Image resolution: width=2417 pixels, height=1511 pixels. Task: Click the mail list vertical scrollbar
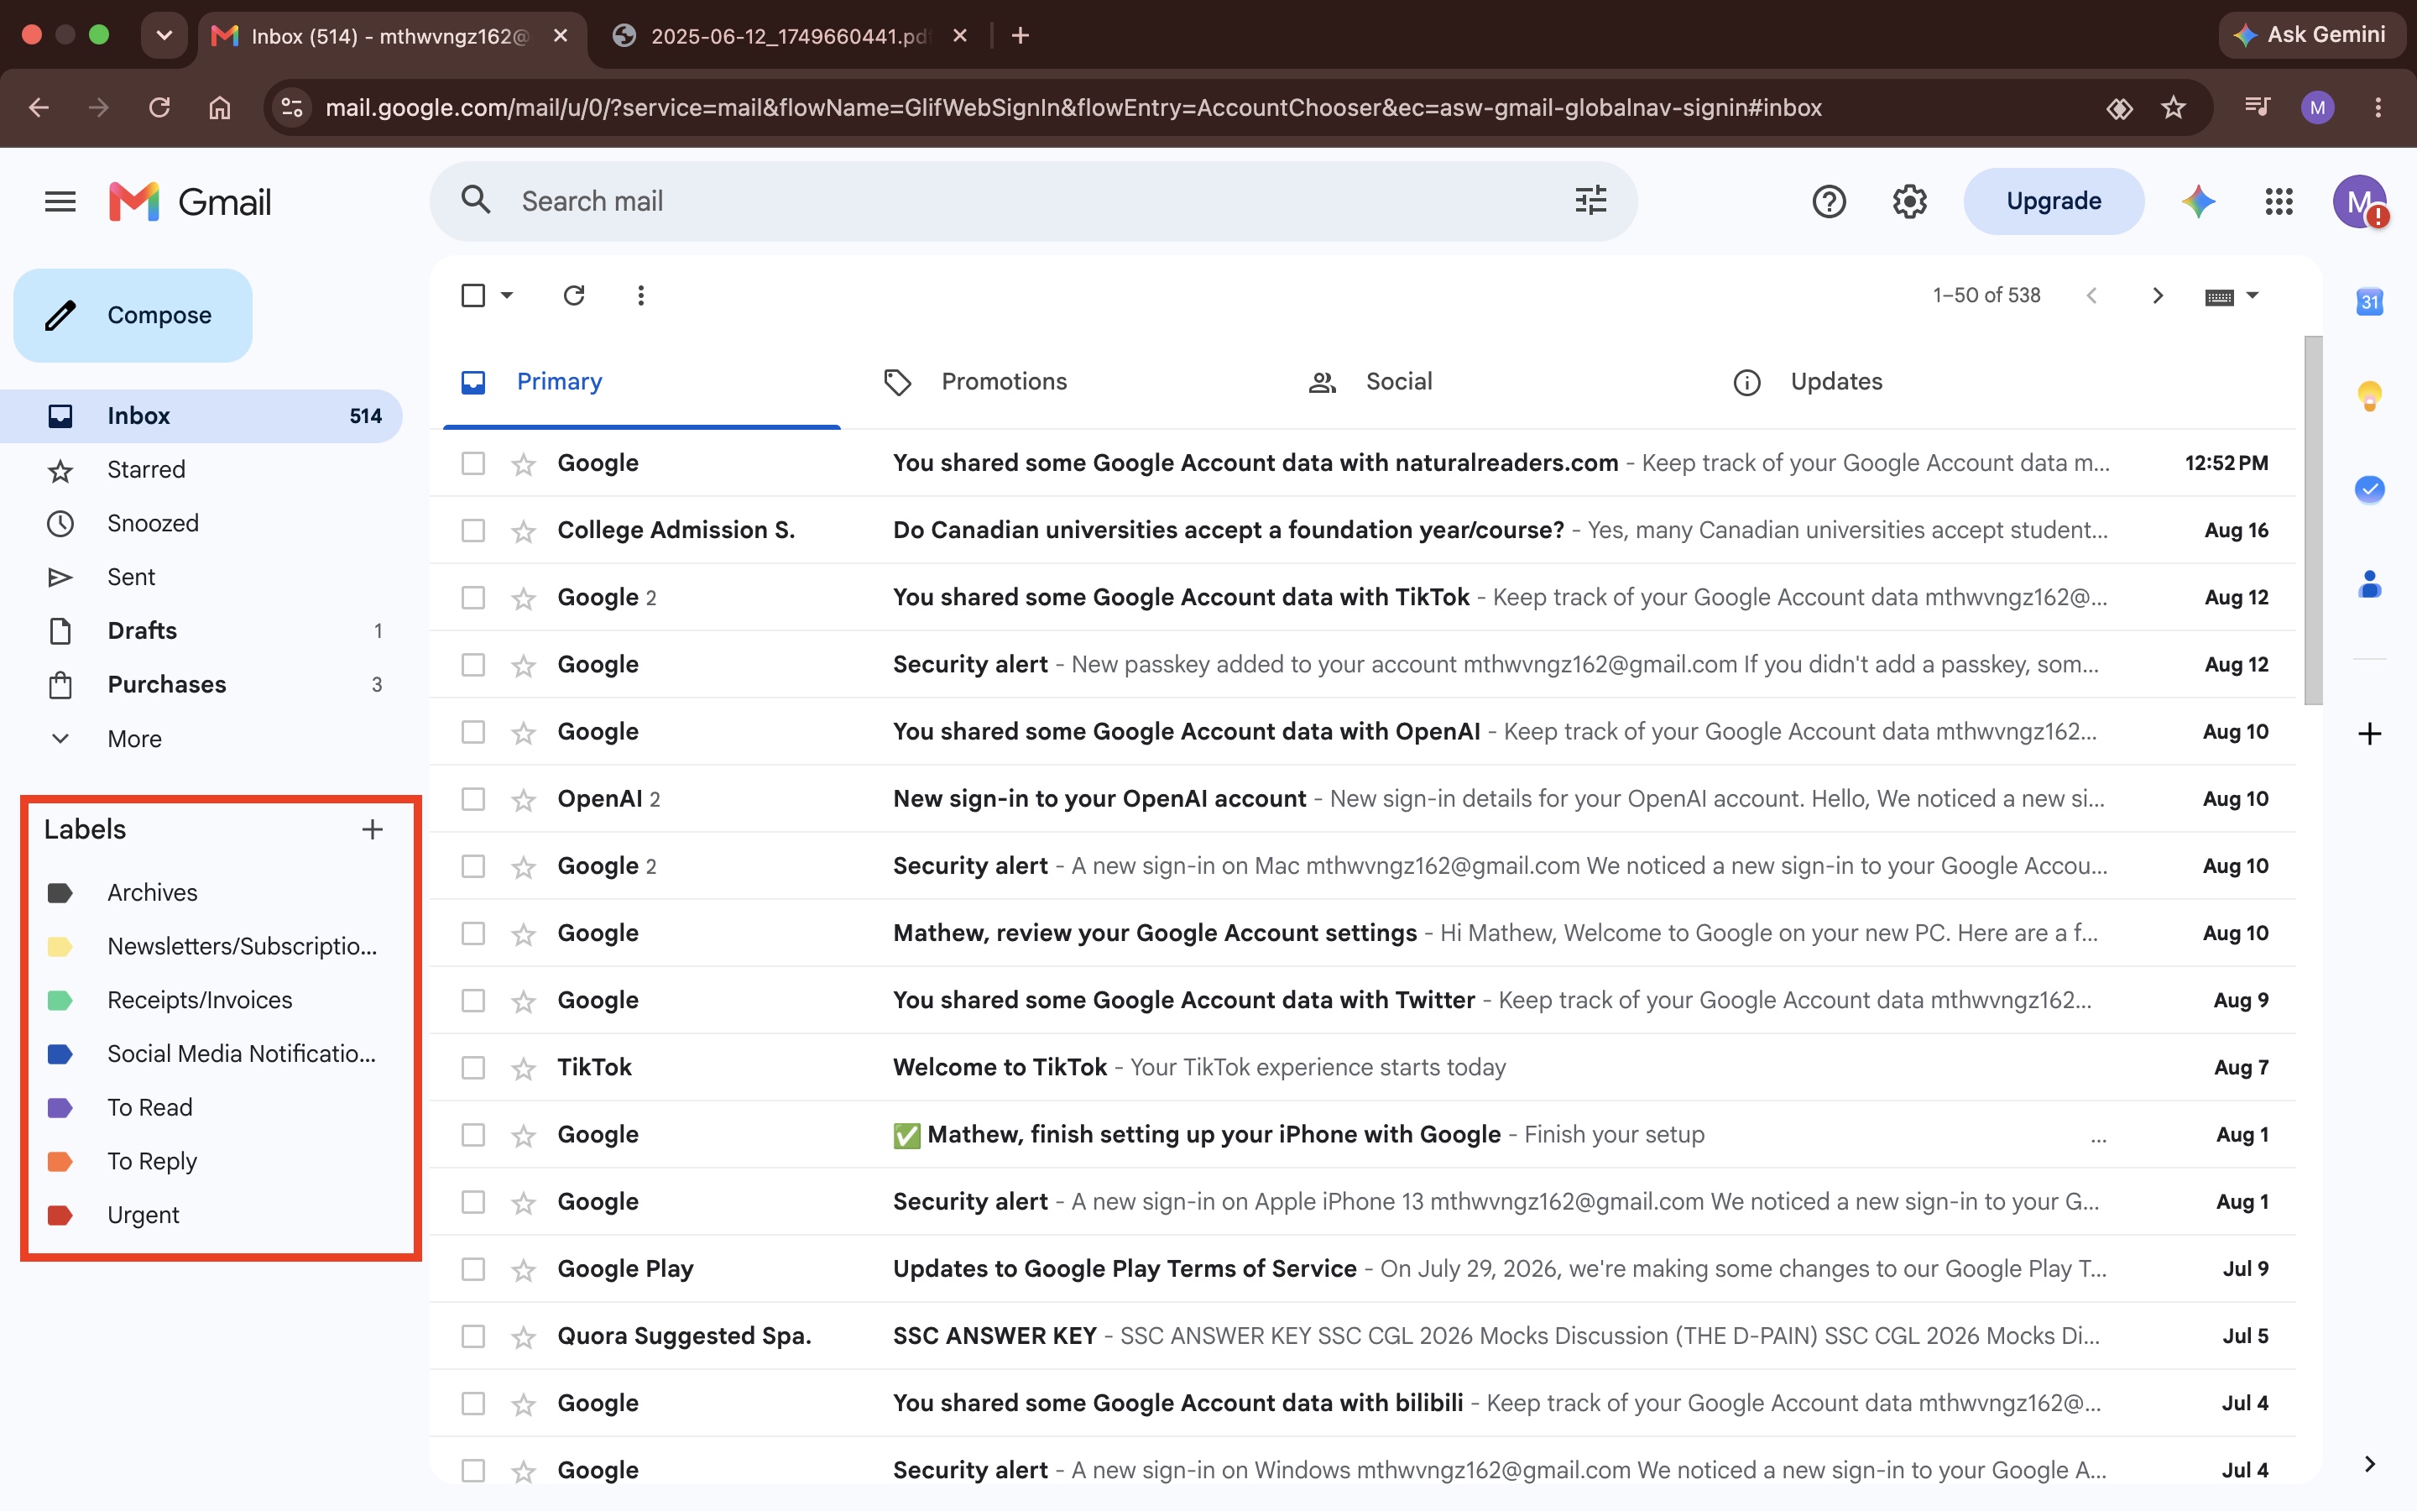click(2313, 520)
